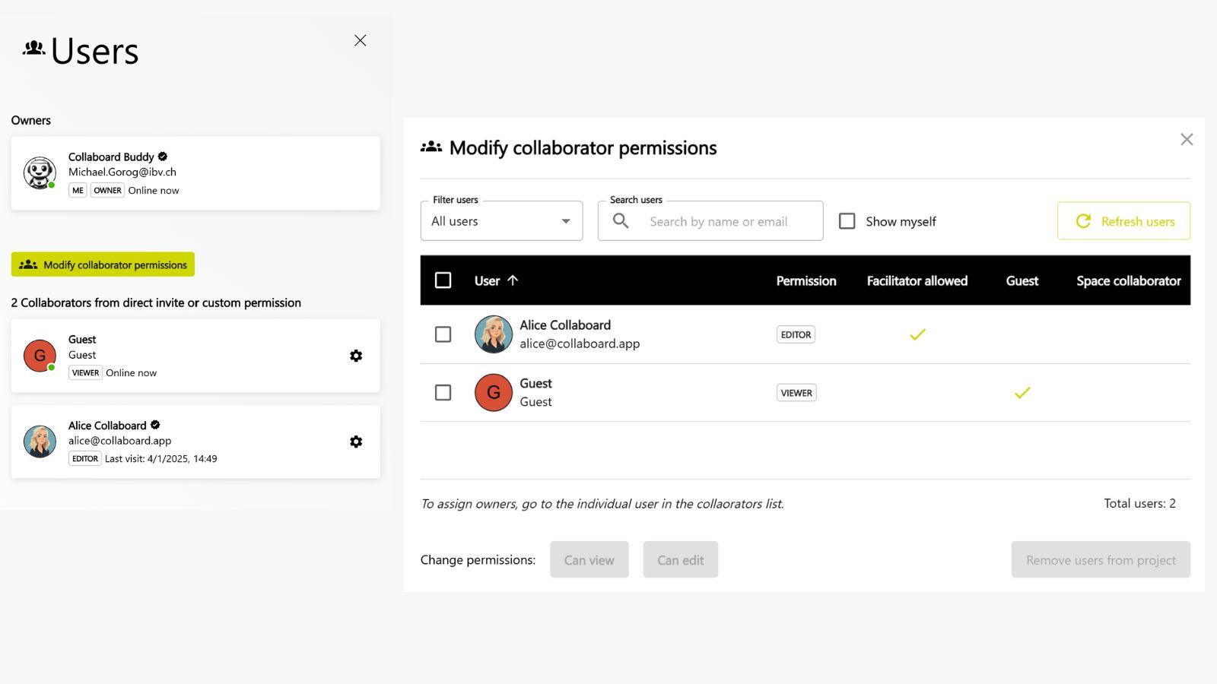
Task: Enable the Show myself checkbox
Action: [847, 220]
